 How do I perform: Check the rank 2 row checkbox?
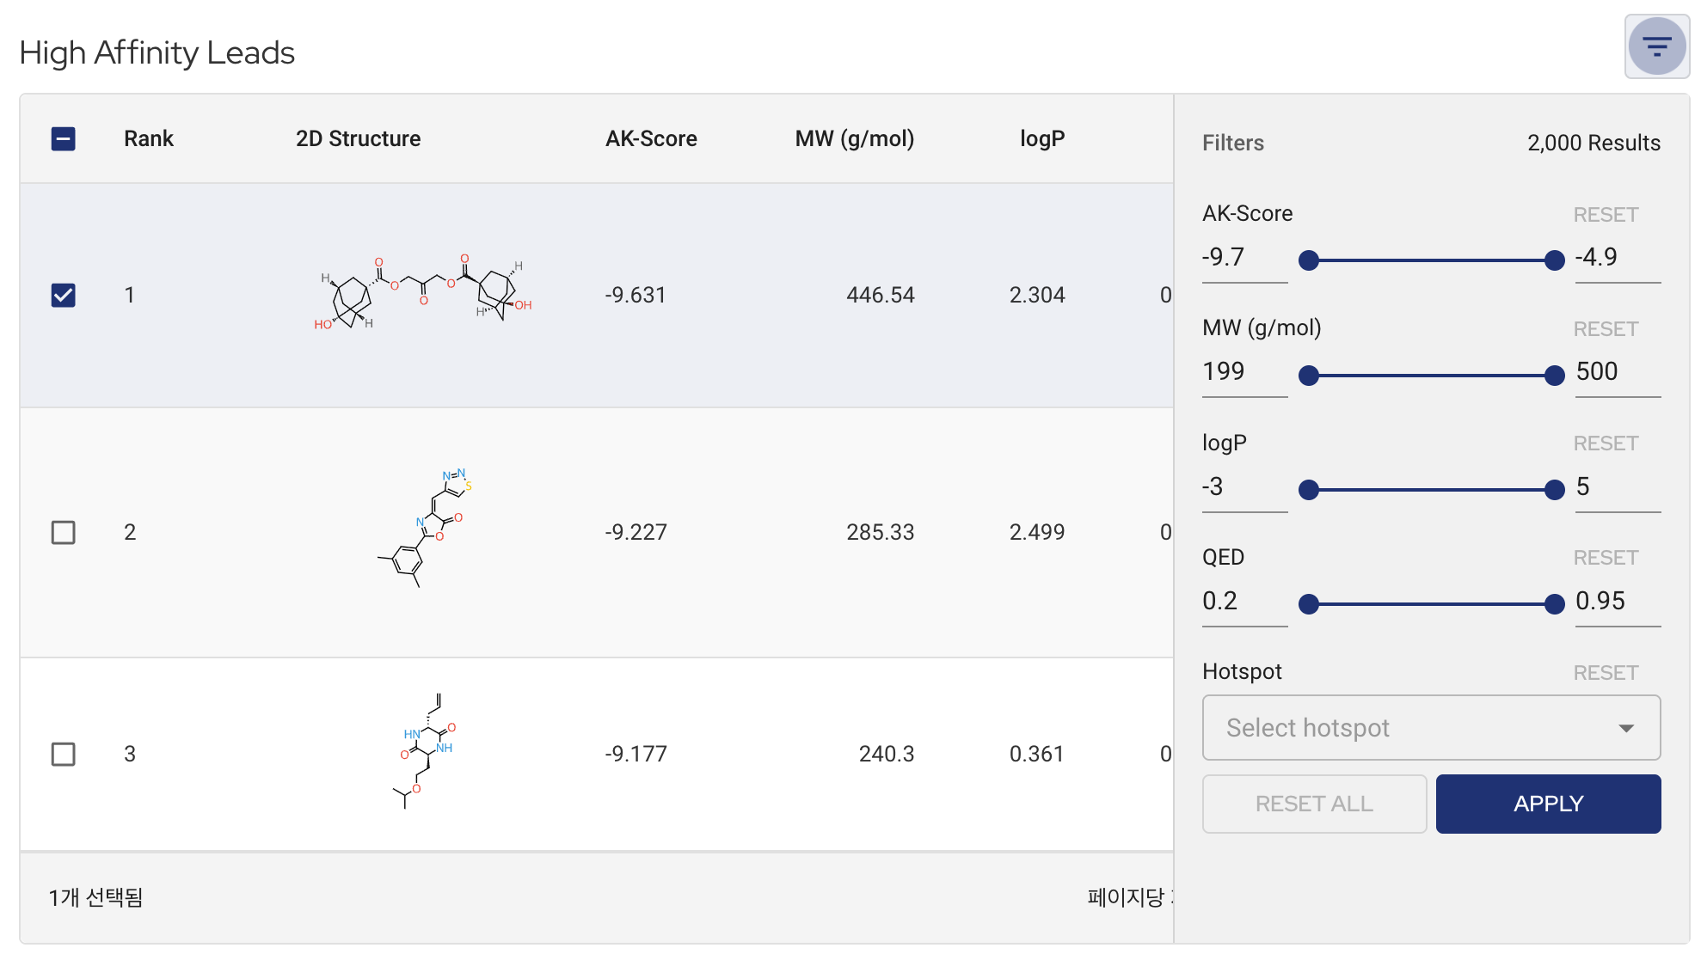[x=64, y=532]
